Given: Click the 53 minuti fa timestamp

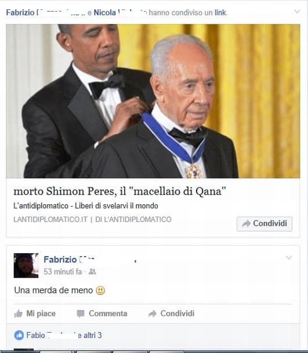Looking at the screenshot, I should pos(63,272).
